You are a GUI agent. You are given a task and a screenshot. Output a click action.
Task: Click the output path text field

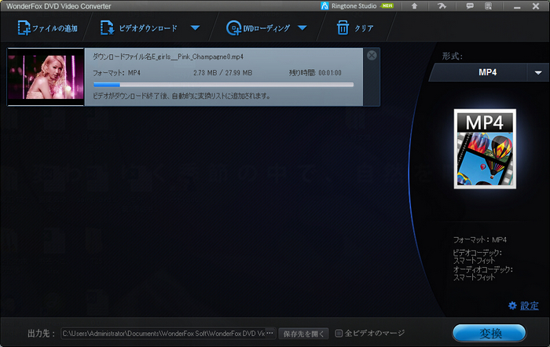click(x=163, y=333)
